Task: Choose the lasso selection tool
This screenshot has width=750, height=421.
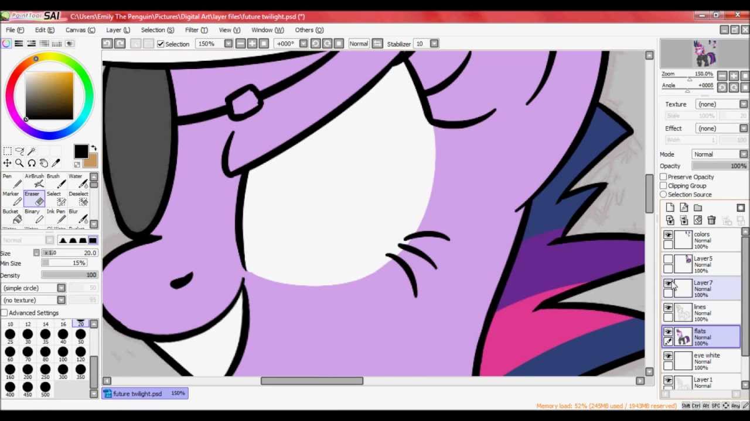Action: pyautogui.click(x=19, y=151)
